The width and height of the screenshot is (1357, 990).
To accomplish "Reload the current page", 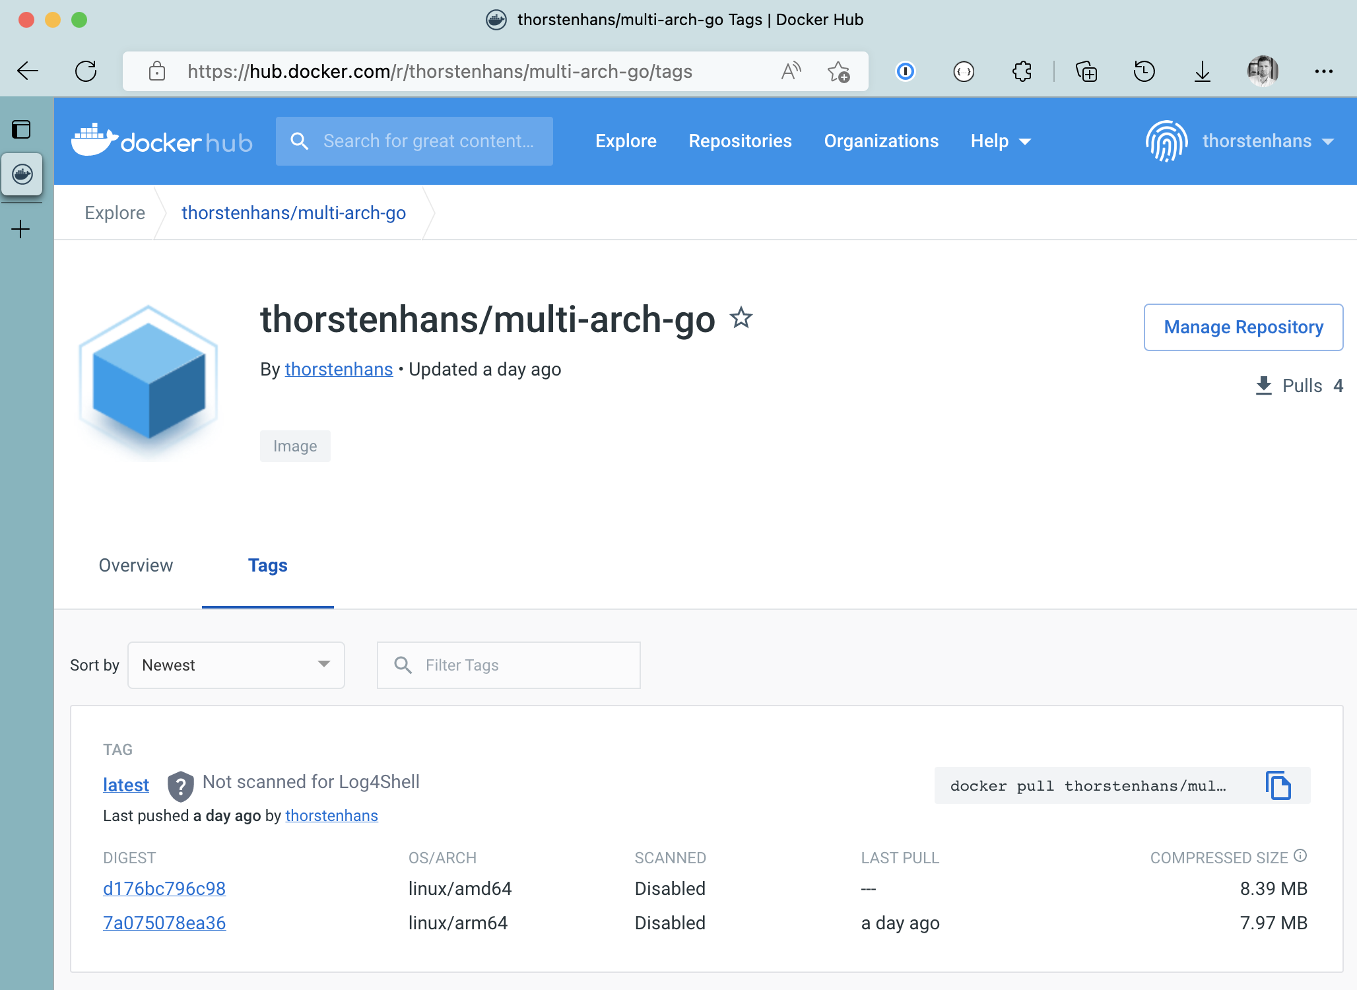I will point(86,71).
